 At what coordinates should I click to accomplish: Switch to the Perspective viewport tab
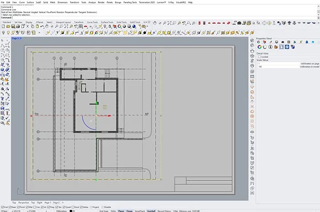pyautogui.click(x=23, y=203)
